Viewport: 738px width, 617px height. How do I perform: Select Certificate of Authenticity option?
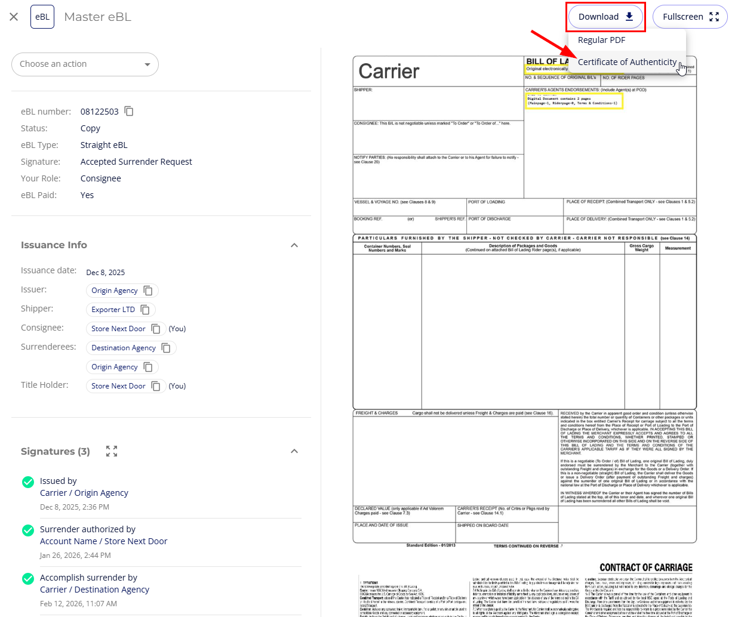coord(627,62)
